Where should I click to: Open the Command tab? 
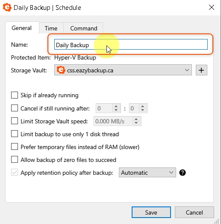84,28
